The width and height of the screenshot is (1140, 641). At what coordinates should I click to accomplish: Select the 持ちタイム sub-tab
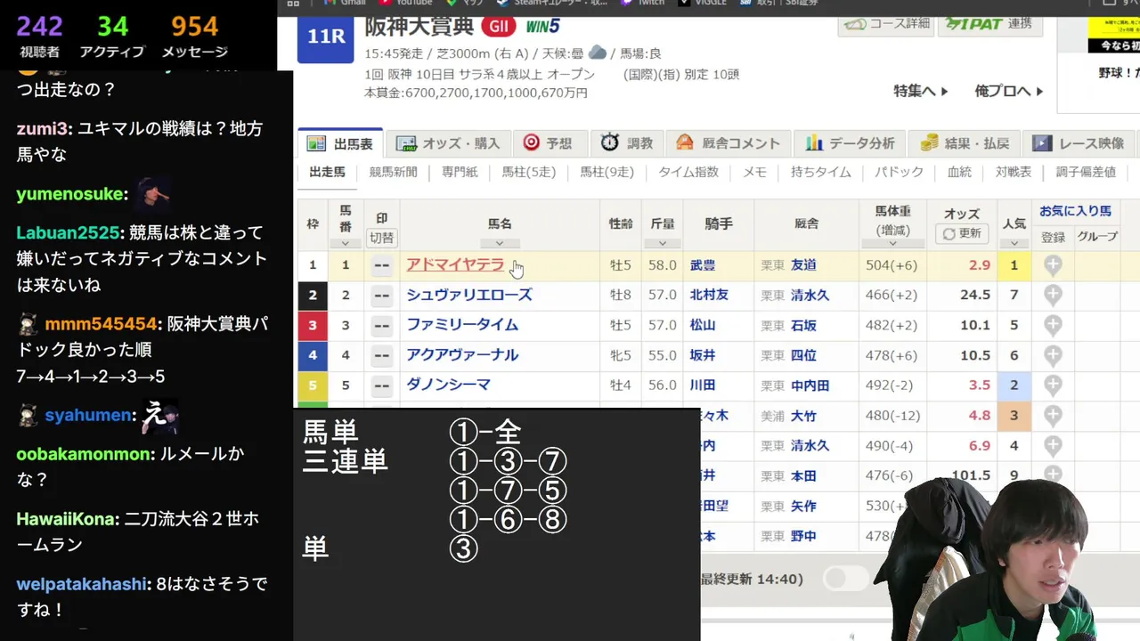[822, 172]
